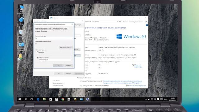Focus the WORKGROUP input field
Viewport: 199px width, 112px height.
tap(55, 60)
